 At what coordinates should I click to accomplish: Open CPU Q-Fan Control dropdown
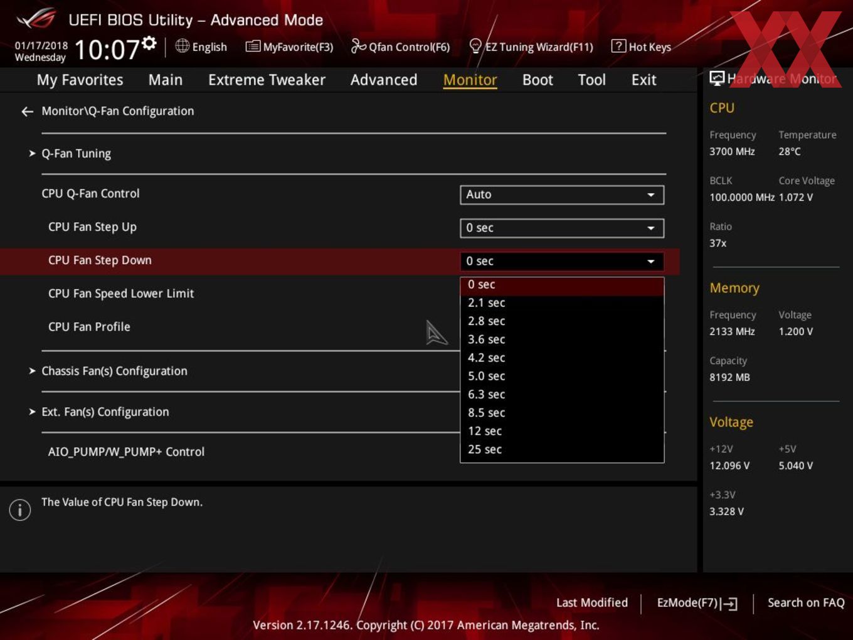coord(562,195)
